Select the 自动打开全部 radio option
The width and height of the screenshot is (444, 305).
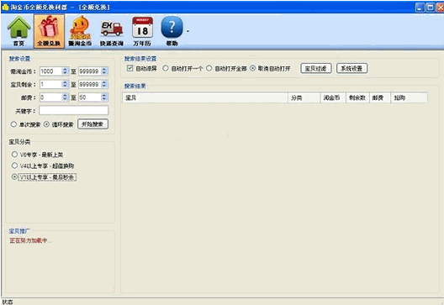(209, 68)
